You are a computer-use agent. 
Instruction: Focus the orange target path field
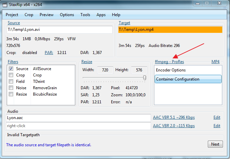click(170, 30)
